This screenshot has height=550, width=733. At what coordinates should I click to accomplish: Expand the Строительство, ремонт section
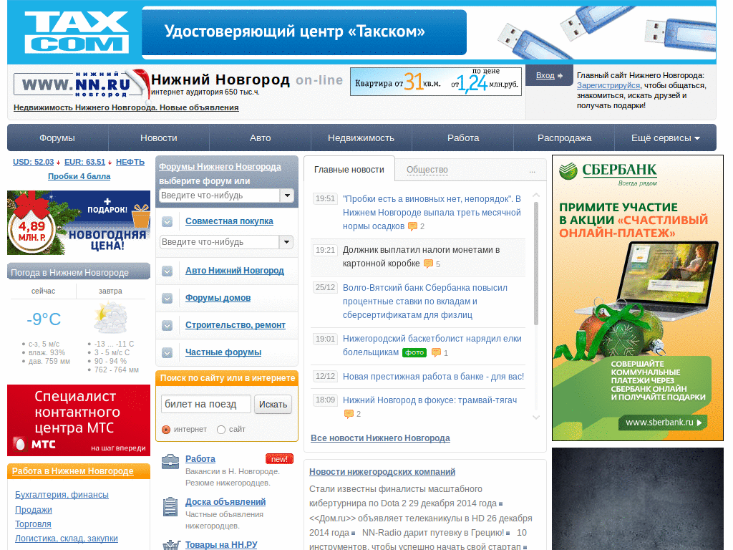[x=168, y=326]
